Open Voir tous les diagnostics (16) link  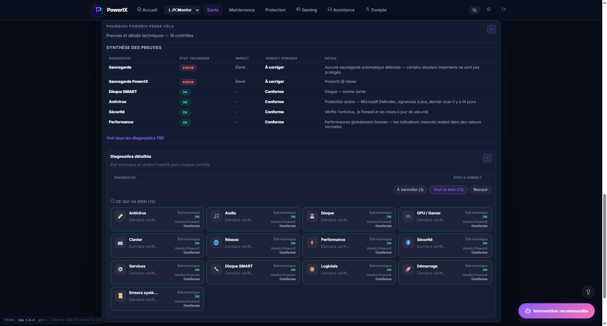(135, 138)
